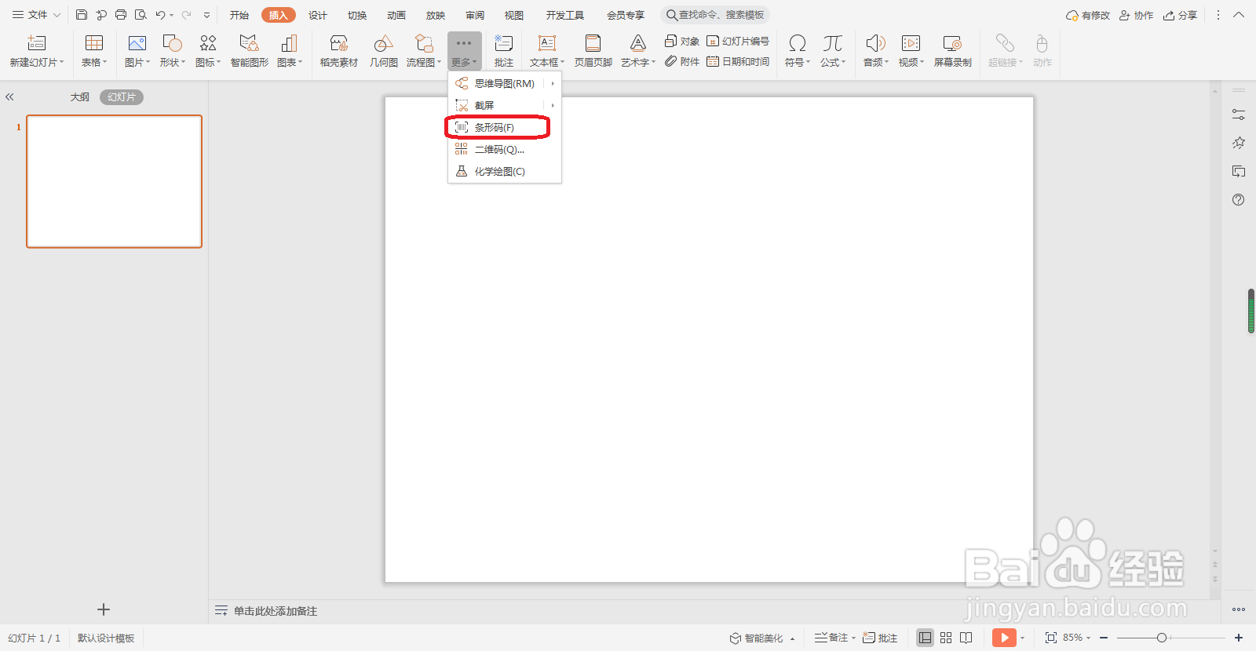
Task: Switch to slide sorter grid view
Action: tap(946, 638)
